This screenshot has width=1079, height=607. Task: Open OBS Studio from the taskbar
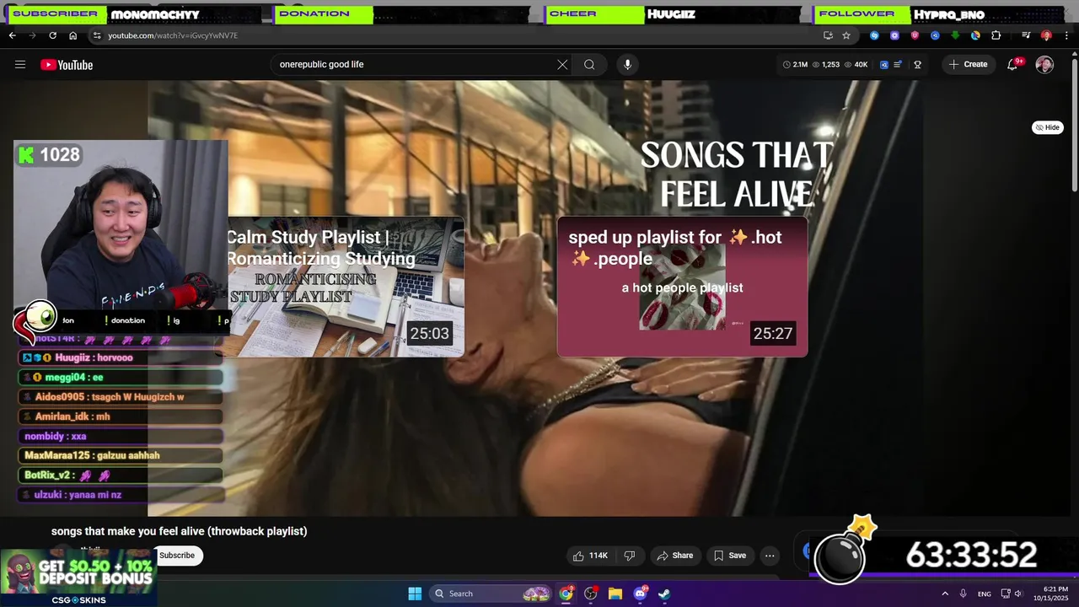[591, 594]
